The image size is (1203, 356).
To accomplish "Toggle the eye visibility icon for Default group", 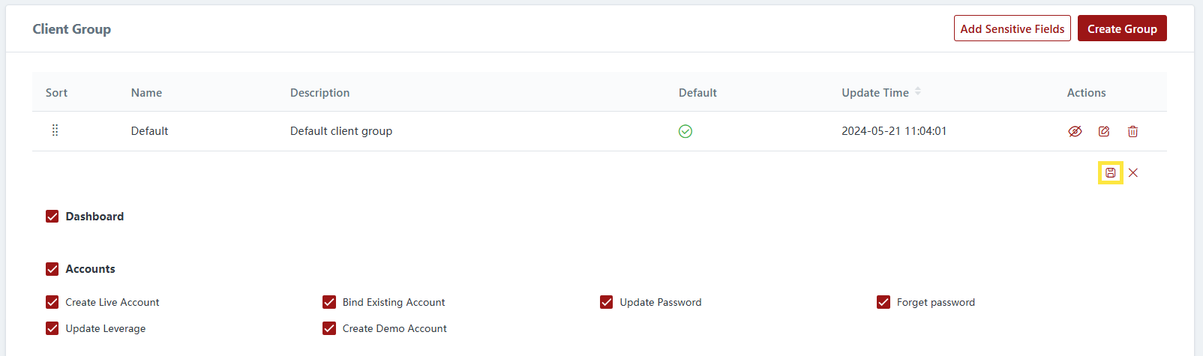I will pyautogui.click(x=1075, y=131).
